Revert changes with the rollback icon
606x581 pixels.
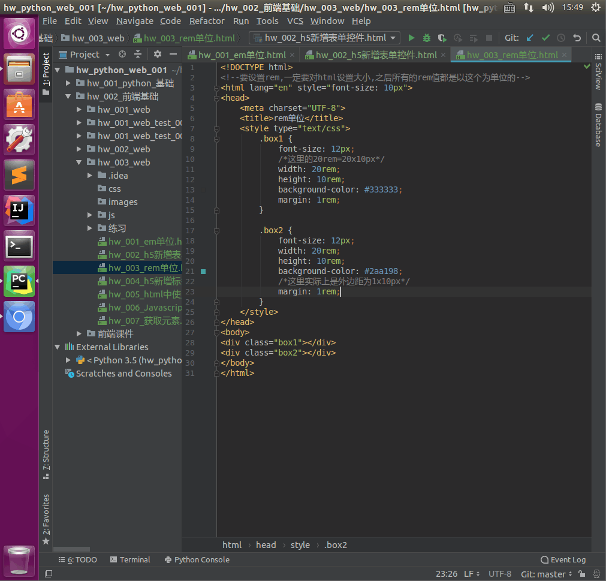[x=577, y=38]
